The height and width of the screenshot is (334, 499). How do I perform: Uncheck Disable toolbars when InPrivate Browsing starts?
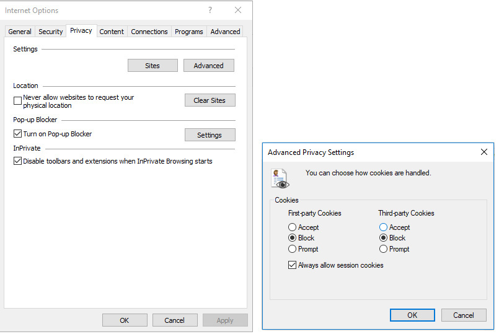pyautogui.click(x=17, y=161)
